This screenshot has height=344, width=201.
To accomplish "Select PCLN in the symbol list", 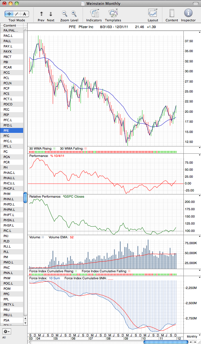I will 12,83.
